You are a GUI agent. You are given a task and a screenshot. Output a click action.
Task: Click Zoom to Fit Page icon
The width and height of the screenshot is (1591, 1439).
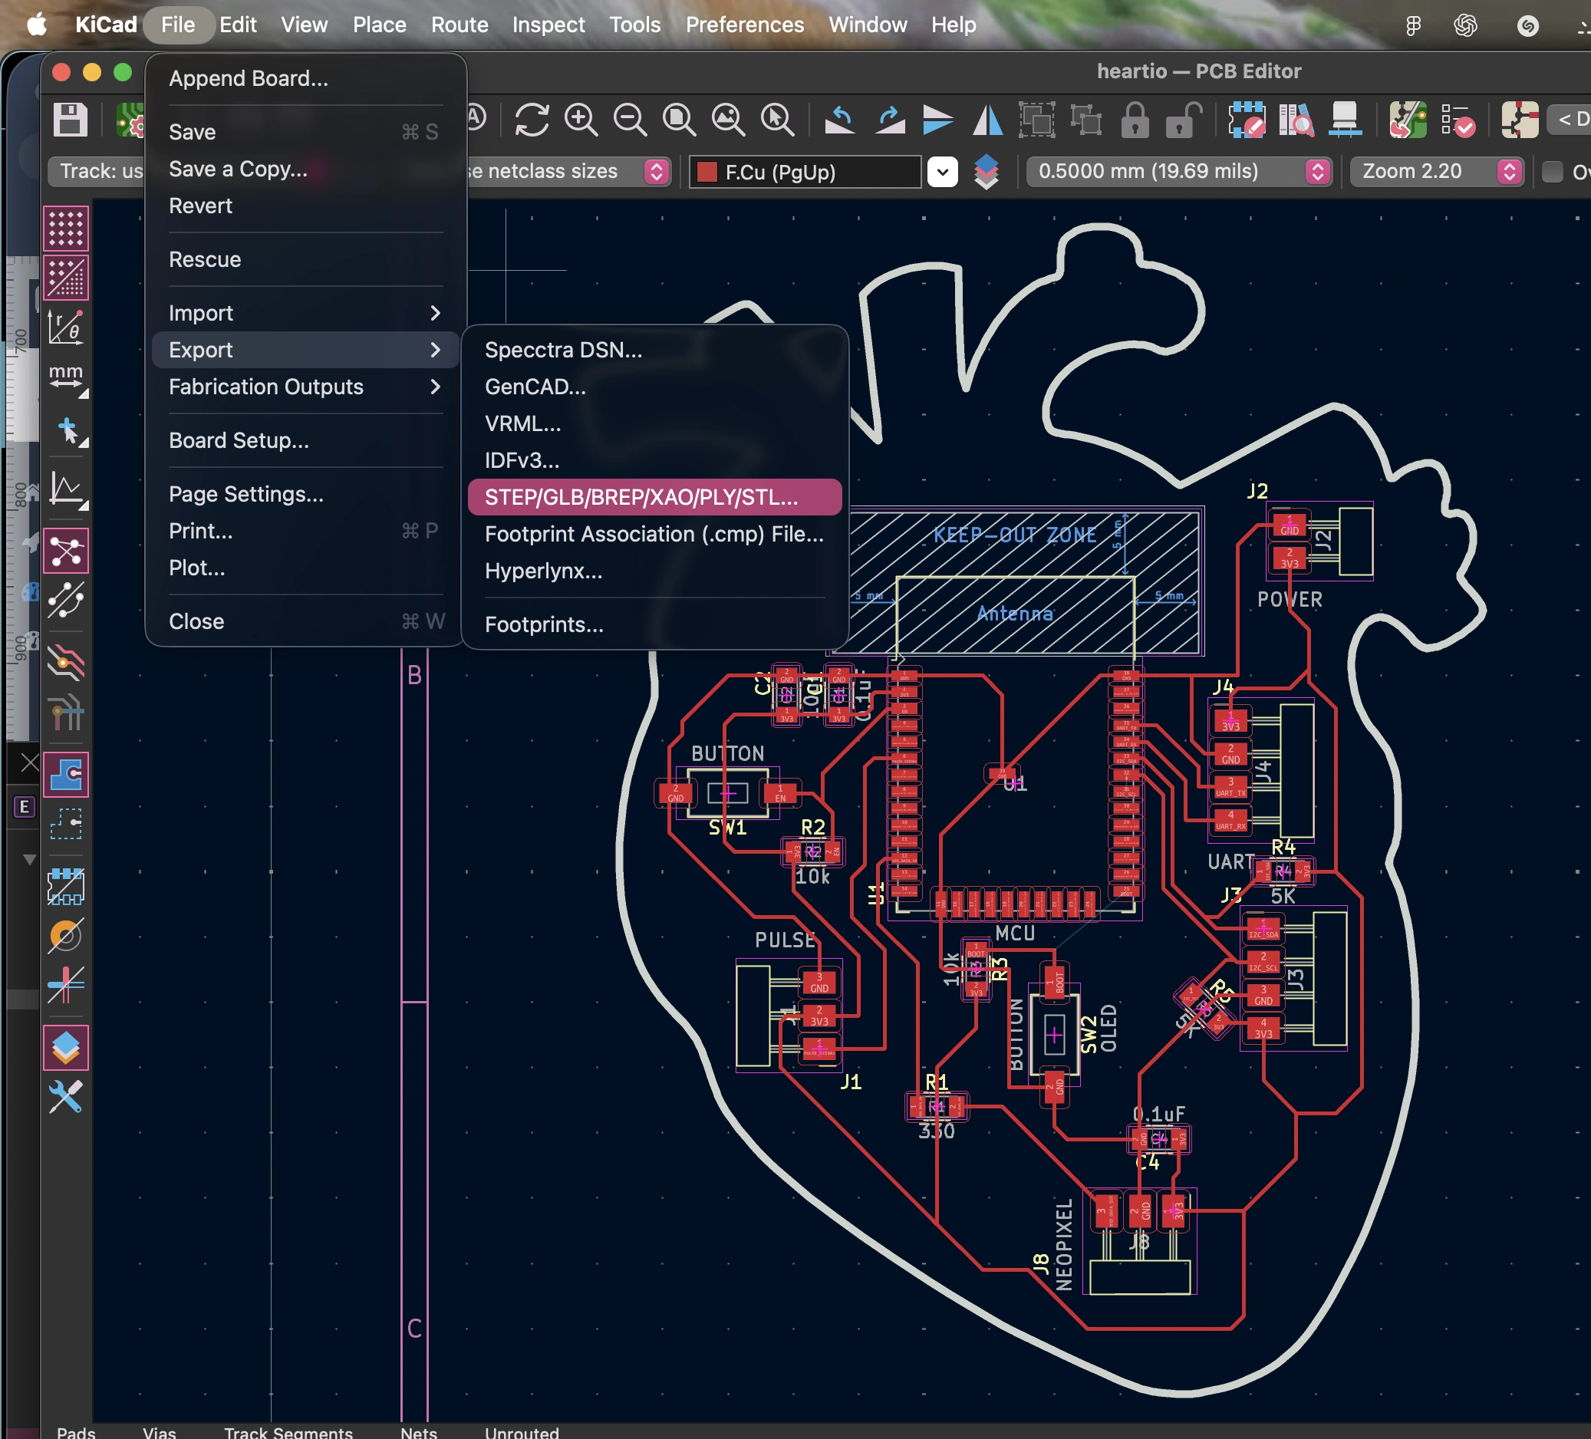click(679, 120)
